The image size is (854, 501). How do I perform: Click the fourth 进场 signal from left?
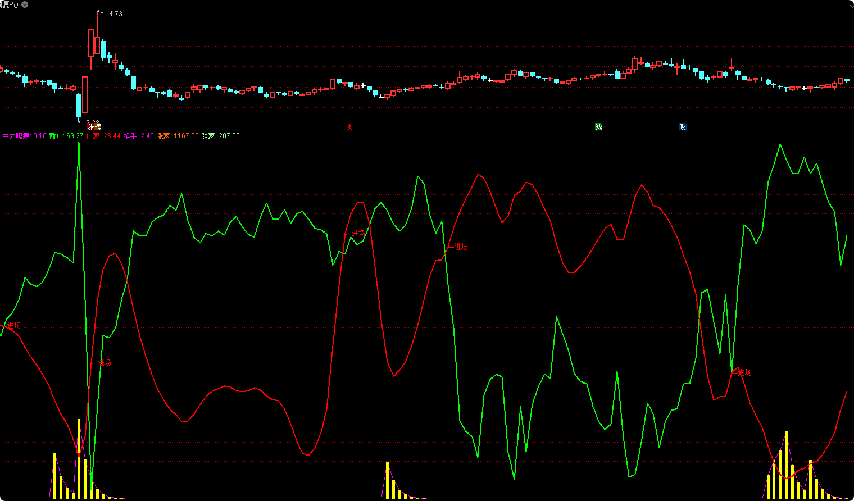click(x=461, y=247)
